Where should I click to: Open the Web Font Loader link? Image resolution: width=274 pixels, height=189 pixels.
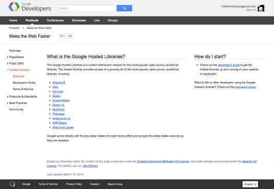63,128
